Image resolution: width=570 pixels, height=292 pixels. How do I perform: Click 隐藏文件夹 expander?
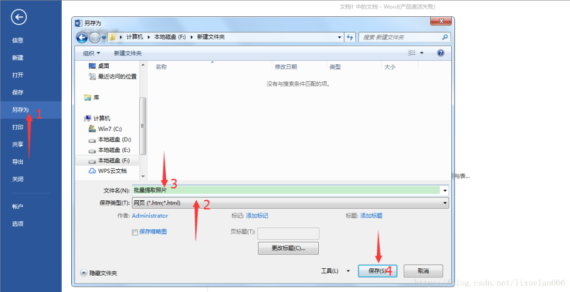pyautogui.click(x=99, y=272)
